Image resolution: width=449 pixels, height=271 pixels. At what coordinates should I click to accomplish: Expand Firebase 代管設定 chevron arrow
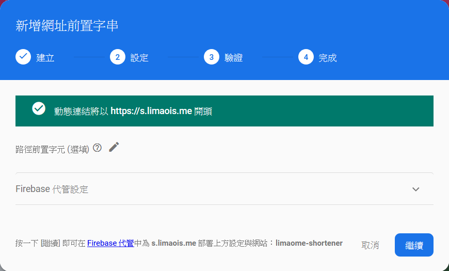coord(416,189)
